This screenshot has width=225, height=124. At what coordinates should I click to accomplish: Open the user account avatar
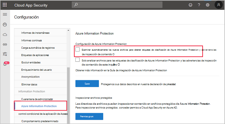(218, 5)
